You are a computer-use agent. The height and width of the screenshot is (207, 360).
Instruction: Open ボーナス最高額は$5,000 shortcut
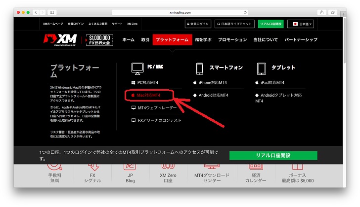[x=298, y=174]
